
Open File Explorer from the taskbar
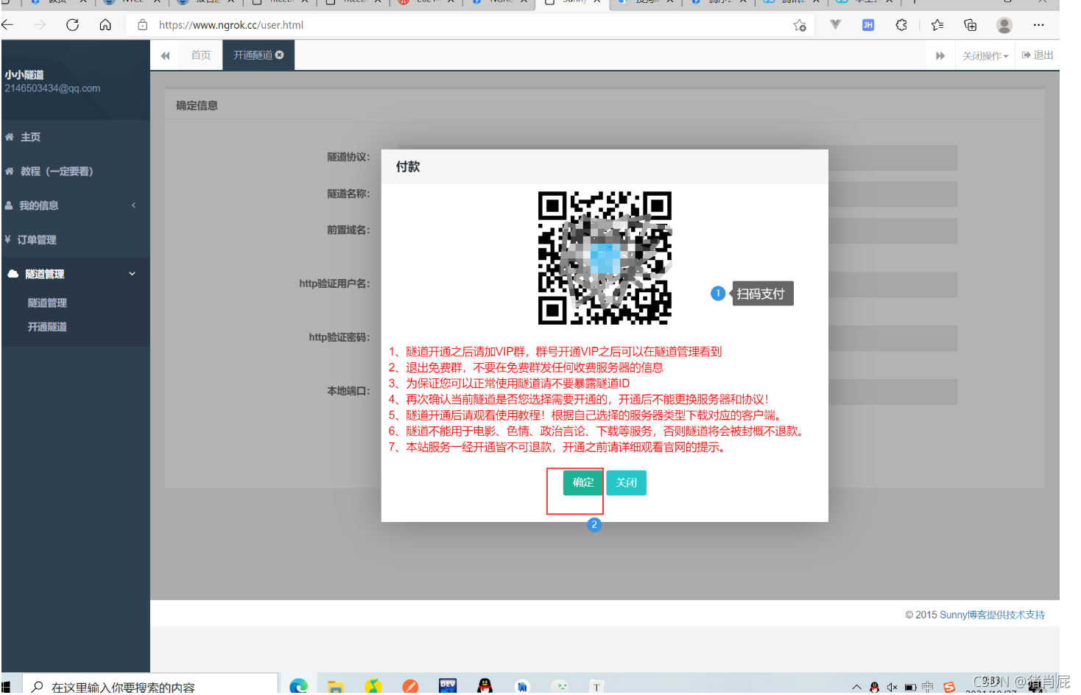click(x=336, y=687)
